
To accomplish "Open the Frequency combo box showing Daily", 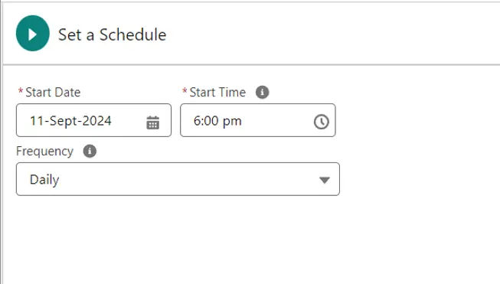I will (x=178, y=179).
